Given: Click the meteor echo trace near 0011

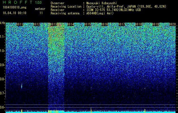Looking at the screenshot, I should point(22,86).
